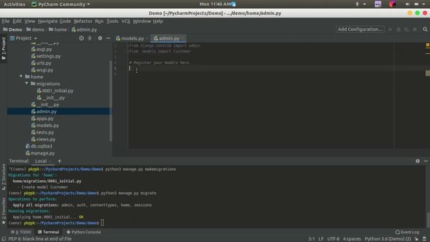Hide the Project panel with minus icon
Image resolution: width=430 pixels, height=242 pixels.
(108, 38)
